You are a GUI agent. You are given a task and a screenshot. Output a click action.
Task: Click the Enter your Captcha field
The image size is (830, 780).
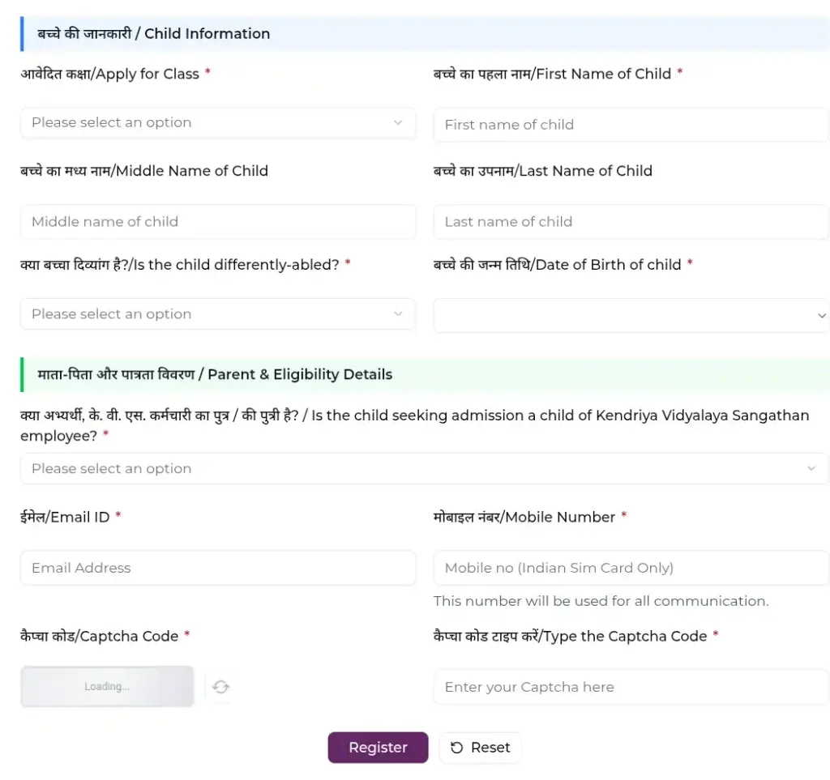pyautogui.click(x=631, y=688)
